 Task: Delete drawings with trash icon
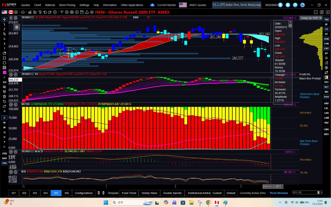tap(4, 97)
